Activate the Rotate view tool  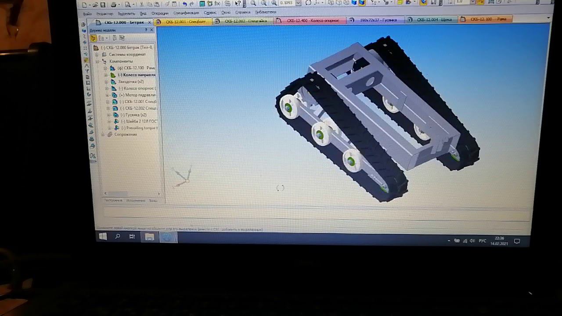pos(308,3)
